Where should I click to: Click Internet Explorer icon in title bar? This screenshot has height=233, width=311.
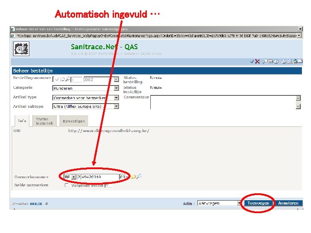tap(13, 29)
